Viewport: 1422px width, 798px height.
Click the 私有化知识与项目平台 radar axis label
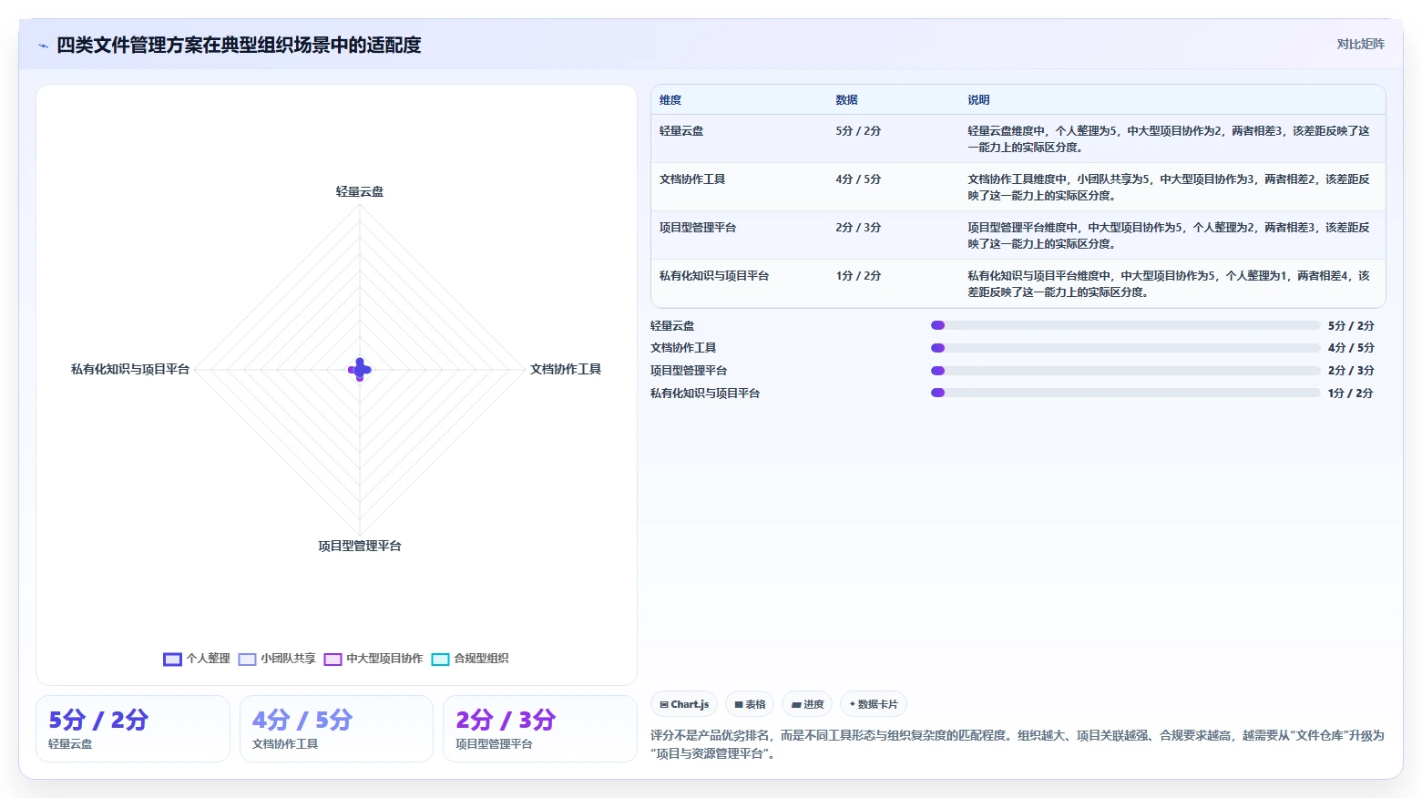click(x=130, y=369)
